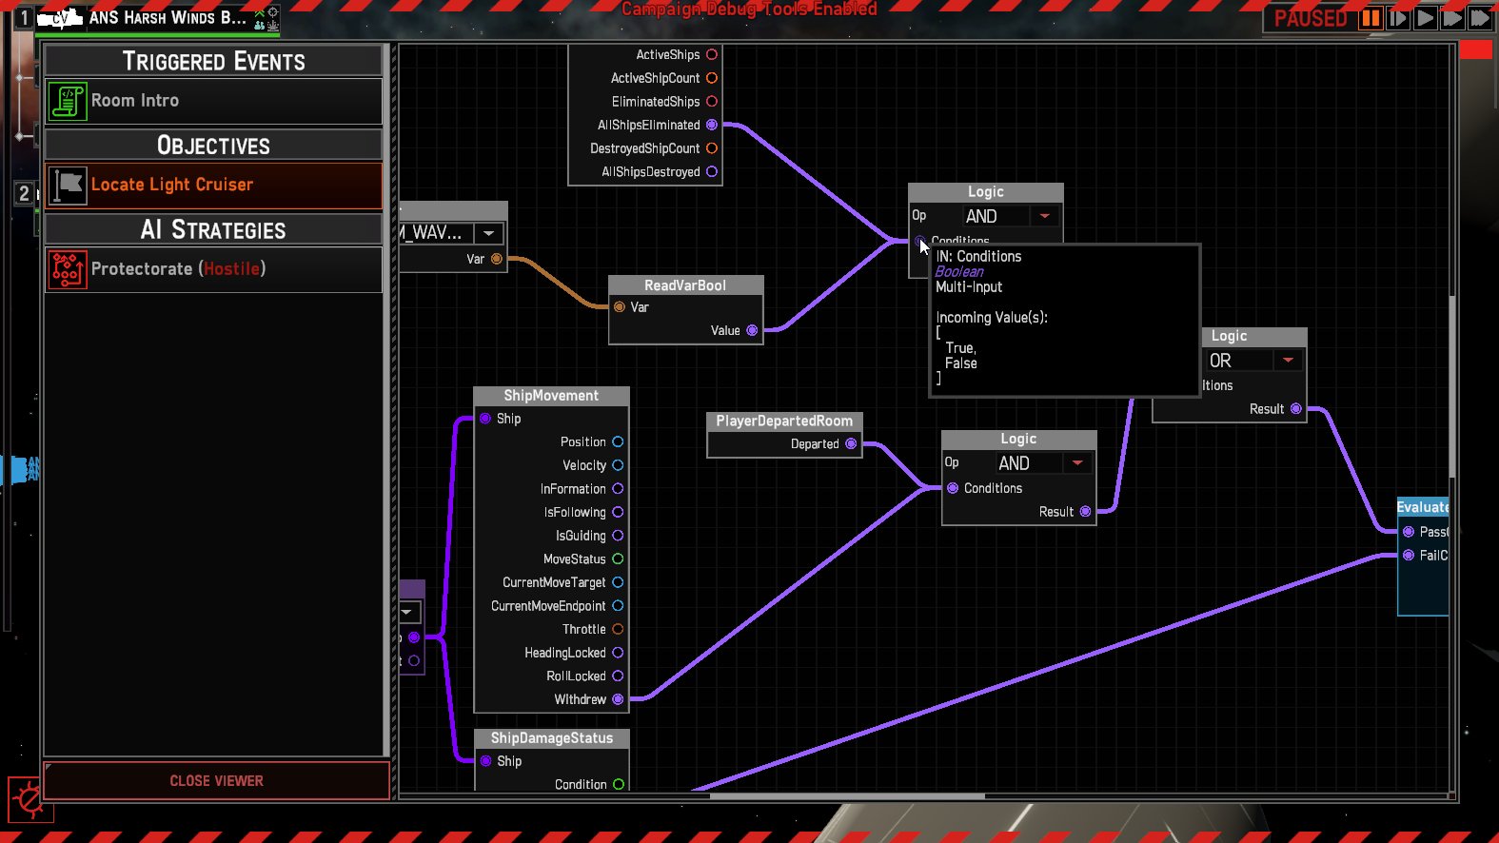The width and height of the screenshot is (1499, 843).
Task: Click the Departed output port
Action: pyautogui.click(x=851, y=444)
